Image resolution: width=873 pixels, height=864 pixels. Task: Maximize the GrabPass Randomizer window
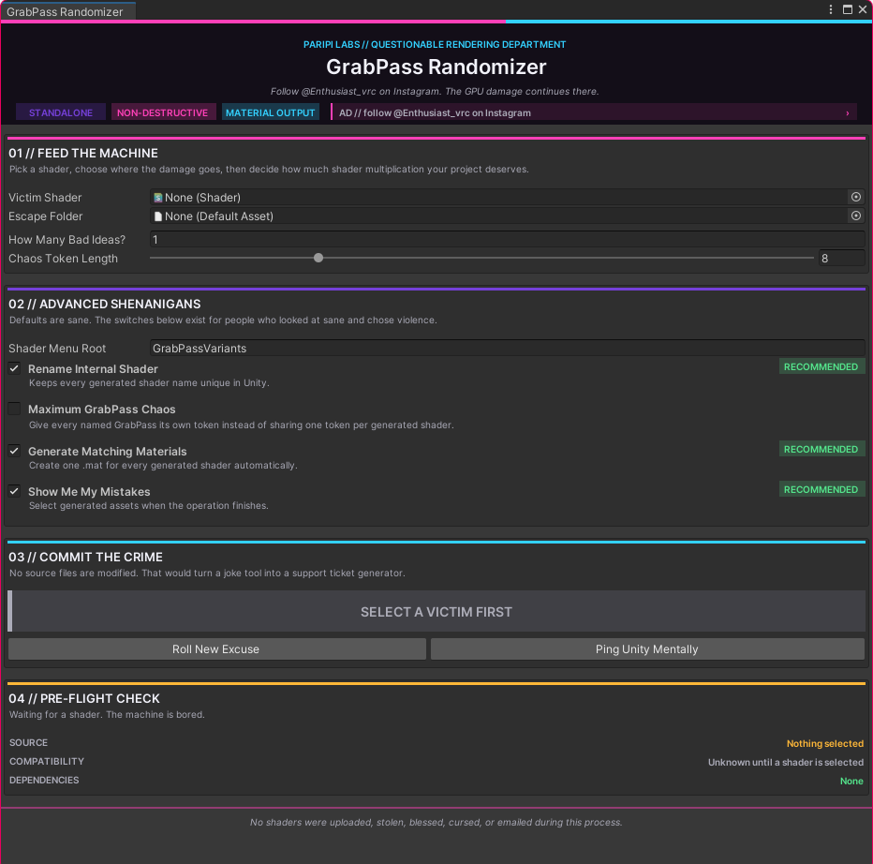coord(848,9)
